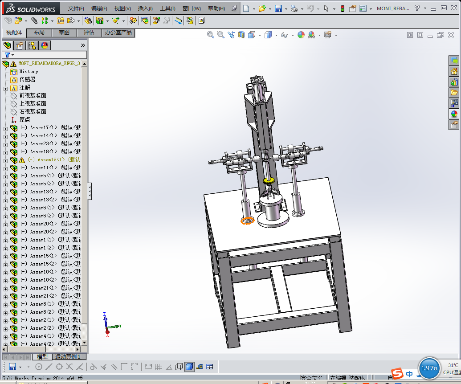Open the View Orientation cube
This screenshot has width=461, height=384.
coord(252,35)
